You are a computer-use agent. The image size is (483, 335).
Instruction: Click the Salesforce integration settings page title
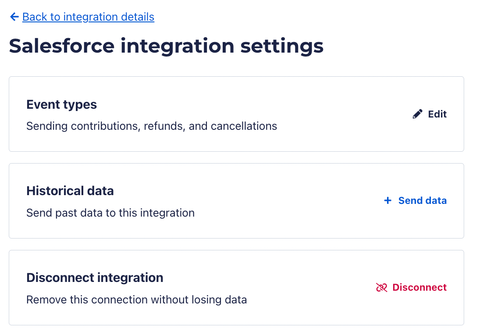(x=166, y=46)
